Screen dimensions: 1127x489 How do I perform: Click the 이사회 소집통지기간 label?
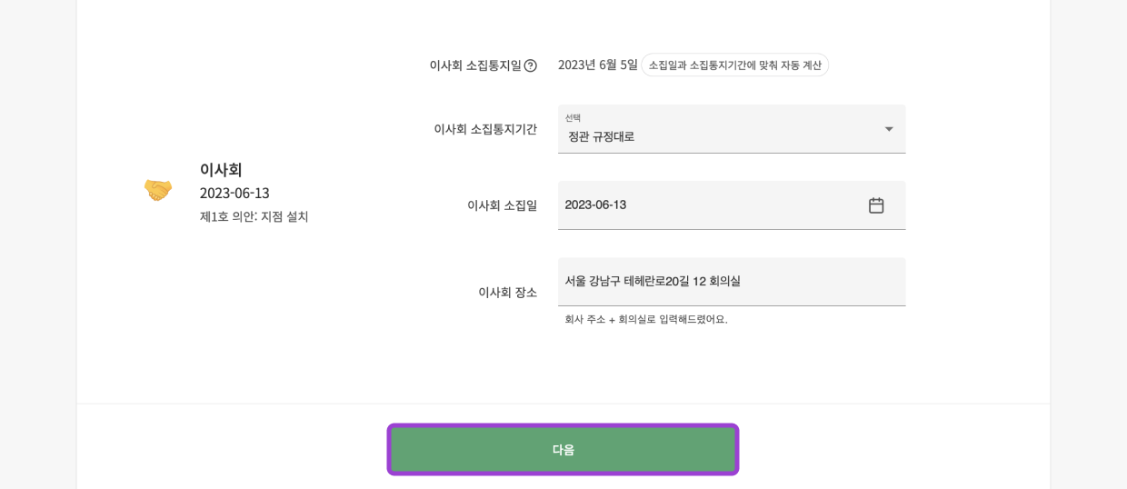(x=485, y=129)
